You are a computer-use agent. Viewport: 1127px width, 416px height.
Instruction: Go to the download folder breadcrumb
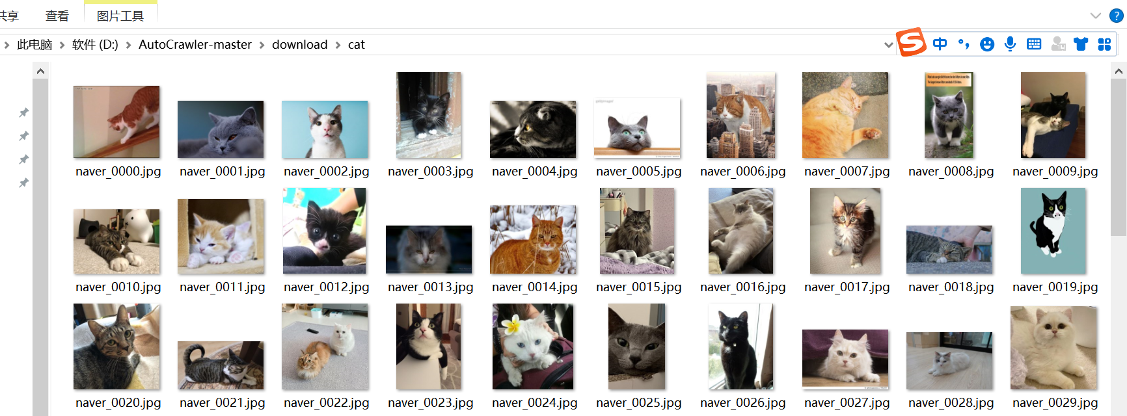(x=299, y=44)
